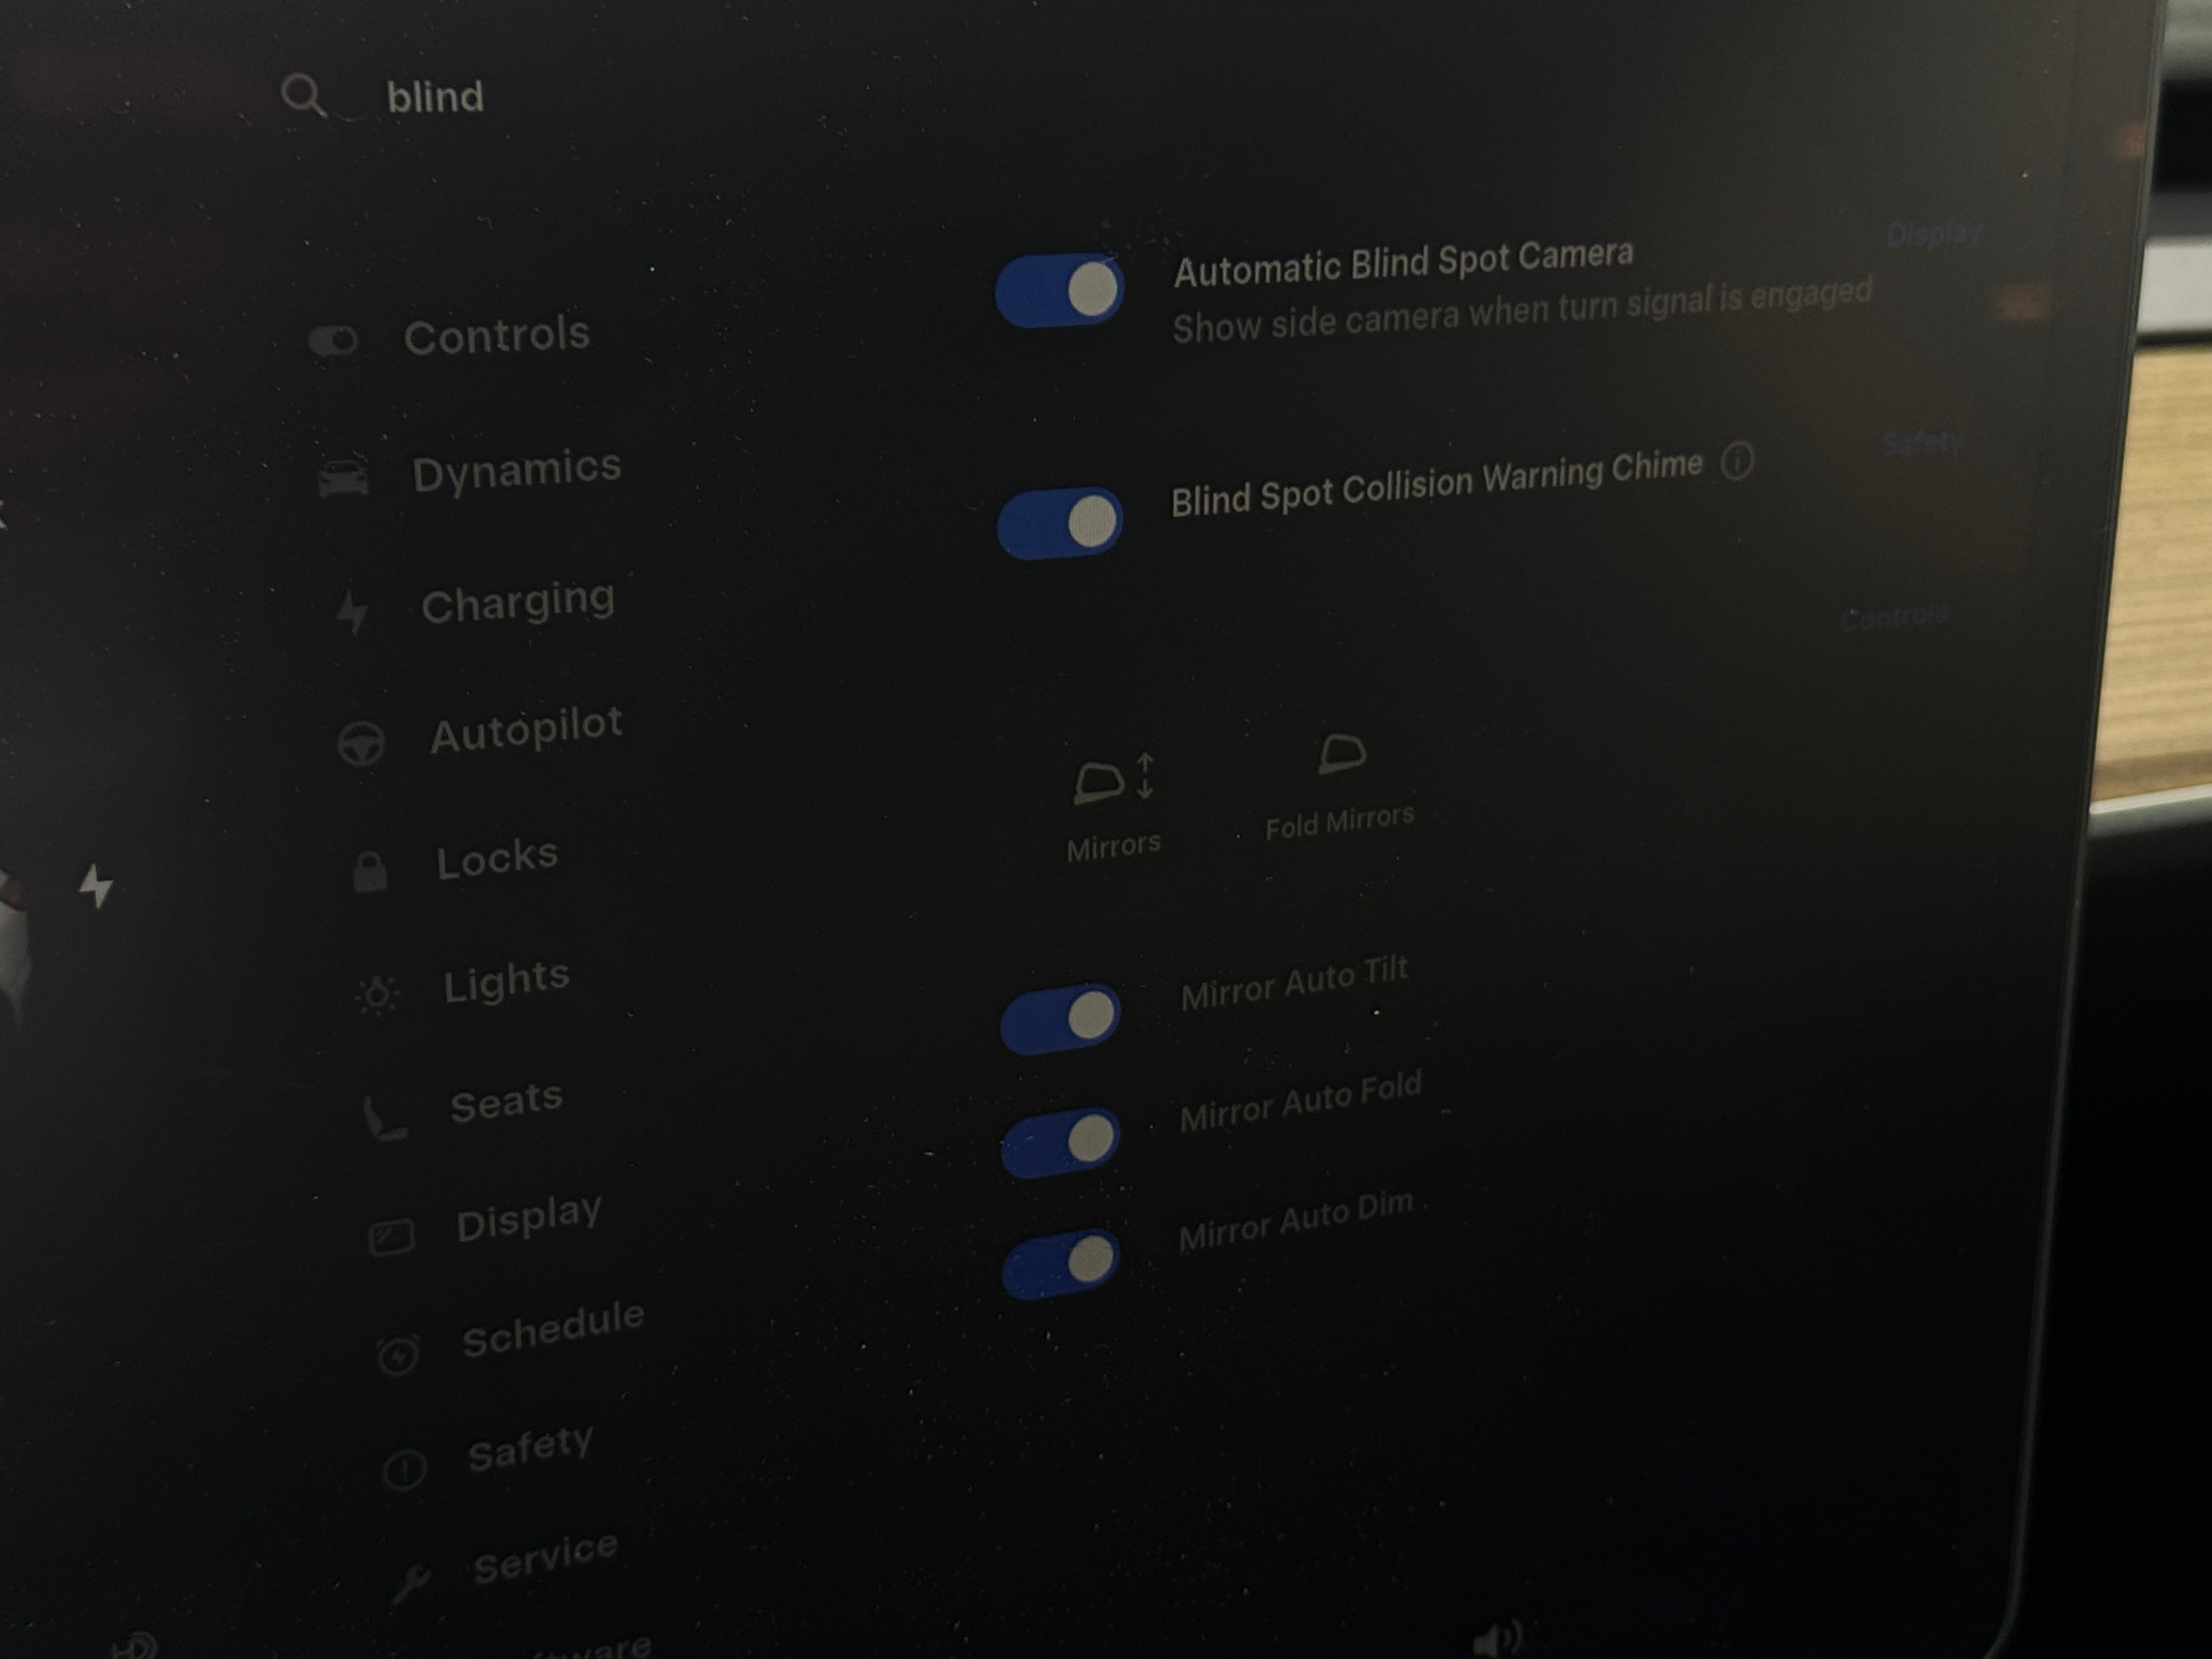Open the Safety settings section
The height and width of the screenshot is (1659, 2212).
531,1447
